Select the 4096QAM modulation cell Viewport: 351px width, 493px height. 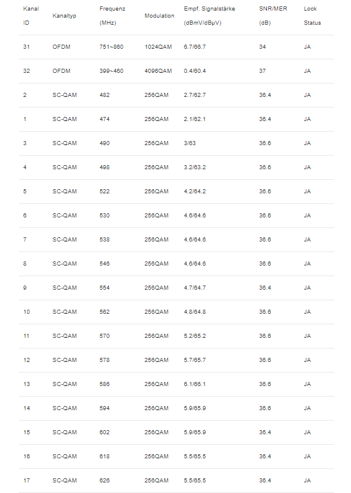click(x=158, y=71)
